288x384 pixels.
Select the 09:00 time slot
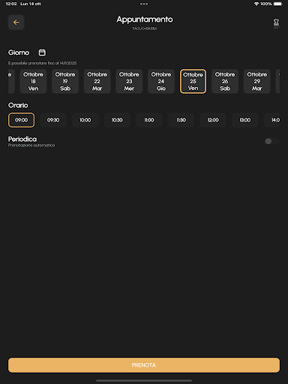21,120
